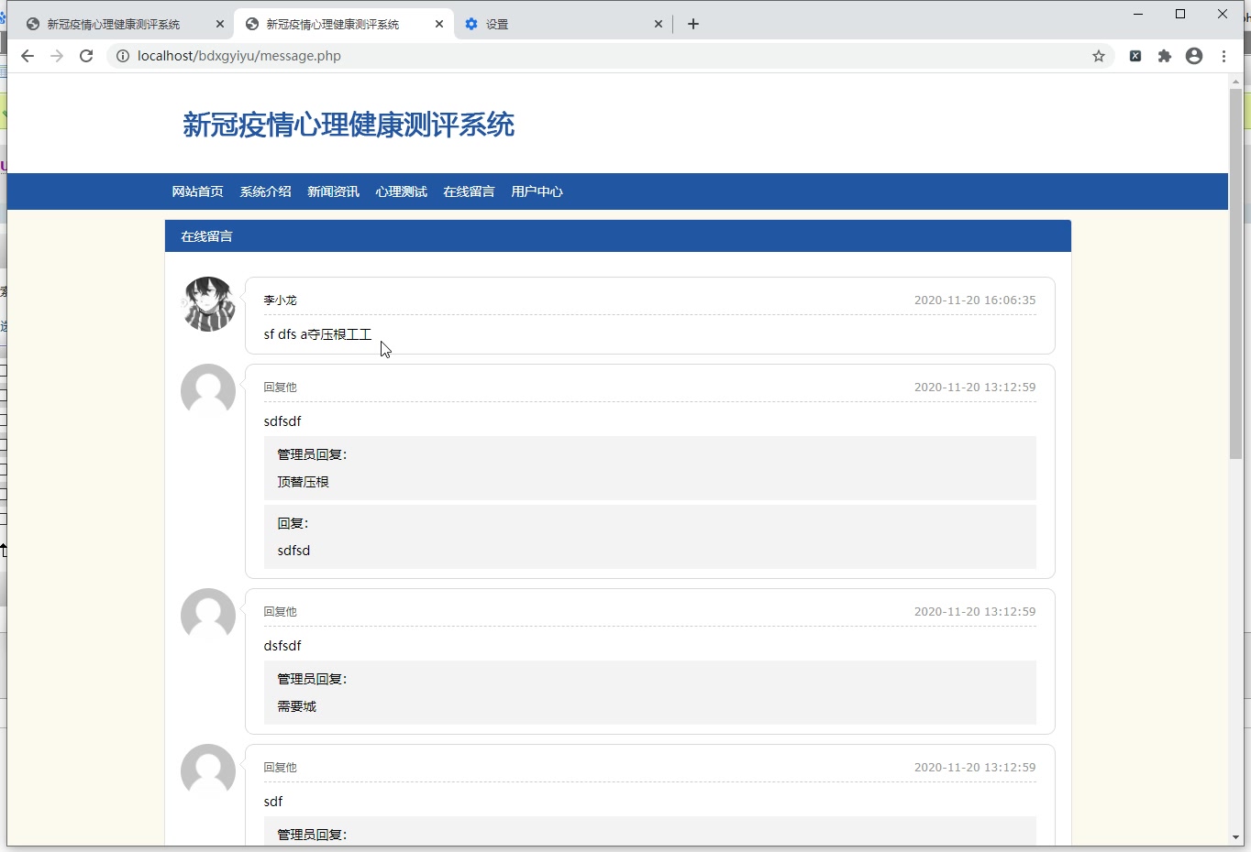
Task: Minimize the Chrome window
Action: click(1138, 14)
